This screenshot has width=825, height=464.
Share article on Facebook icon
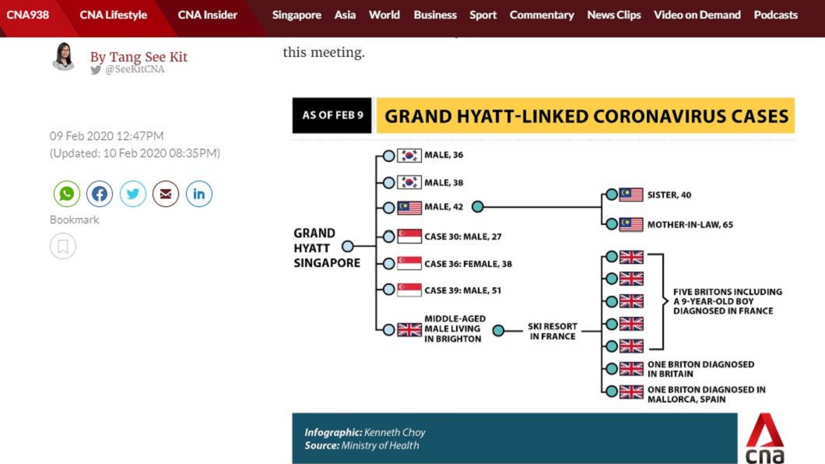[100, 194]
